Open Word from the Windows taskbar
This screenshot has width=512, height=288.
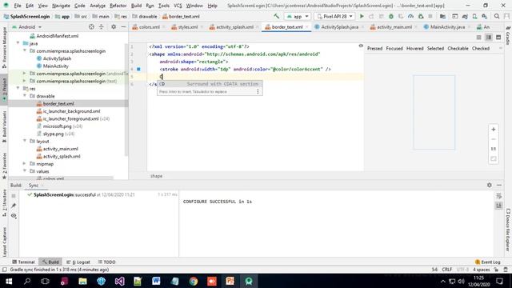tap(156, 281)
